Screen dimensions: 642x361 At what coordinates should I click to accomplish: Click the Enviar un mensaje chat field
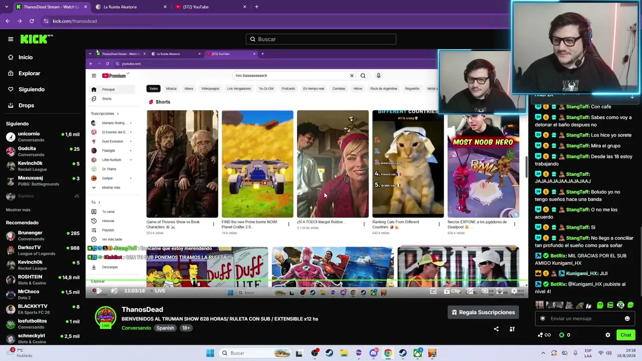coord(584,318)
